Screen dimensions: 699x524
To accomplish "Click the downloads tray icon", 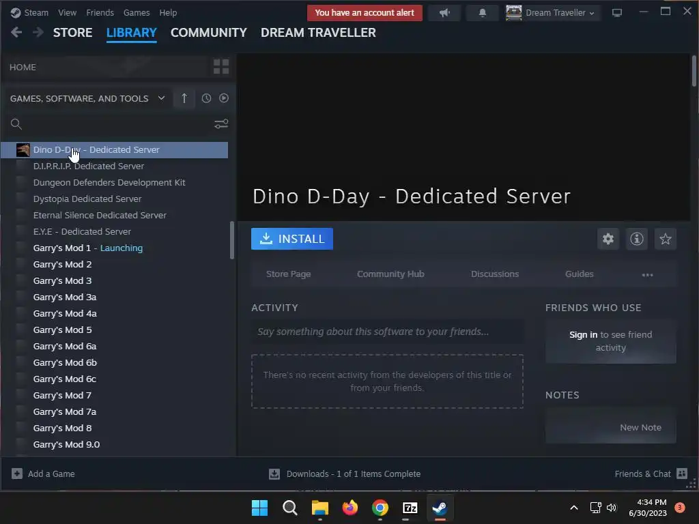I will click(274, 474).
